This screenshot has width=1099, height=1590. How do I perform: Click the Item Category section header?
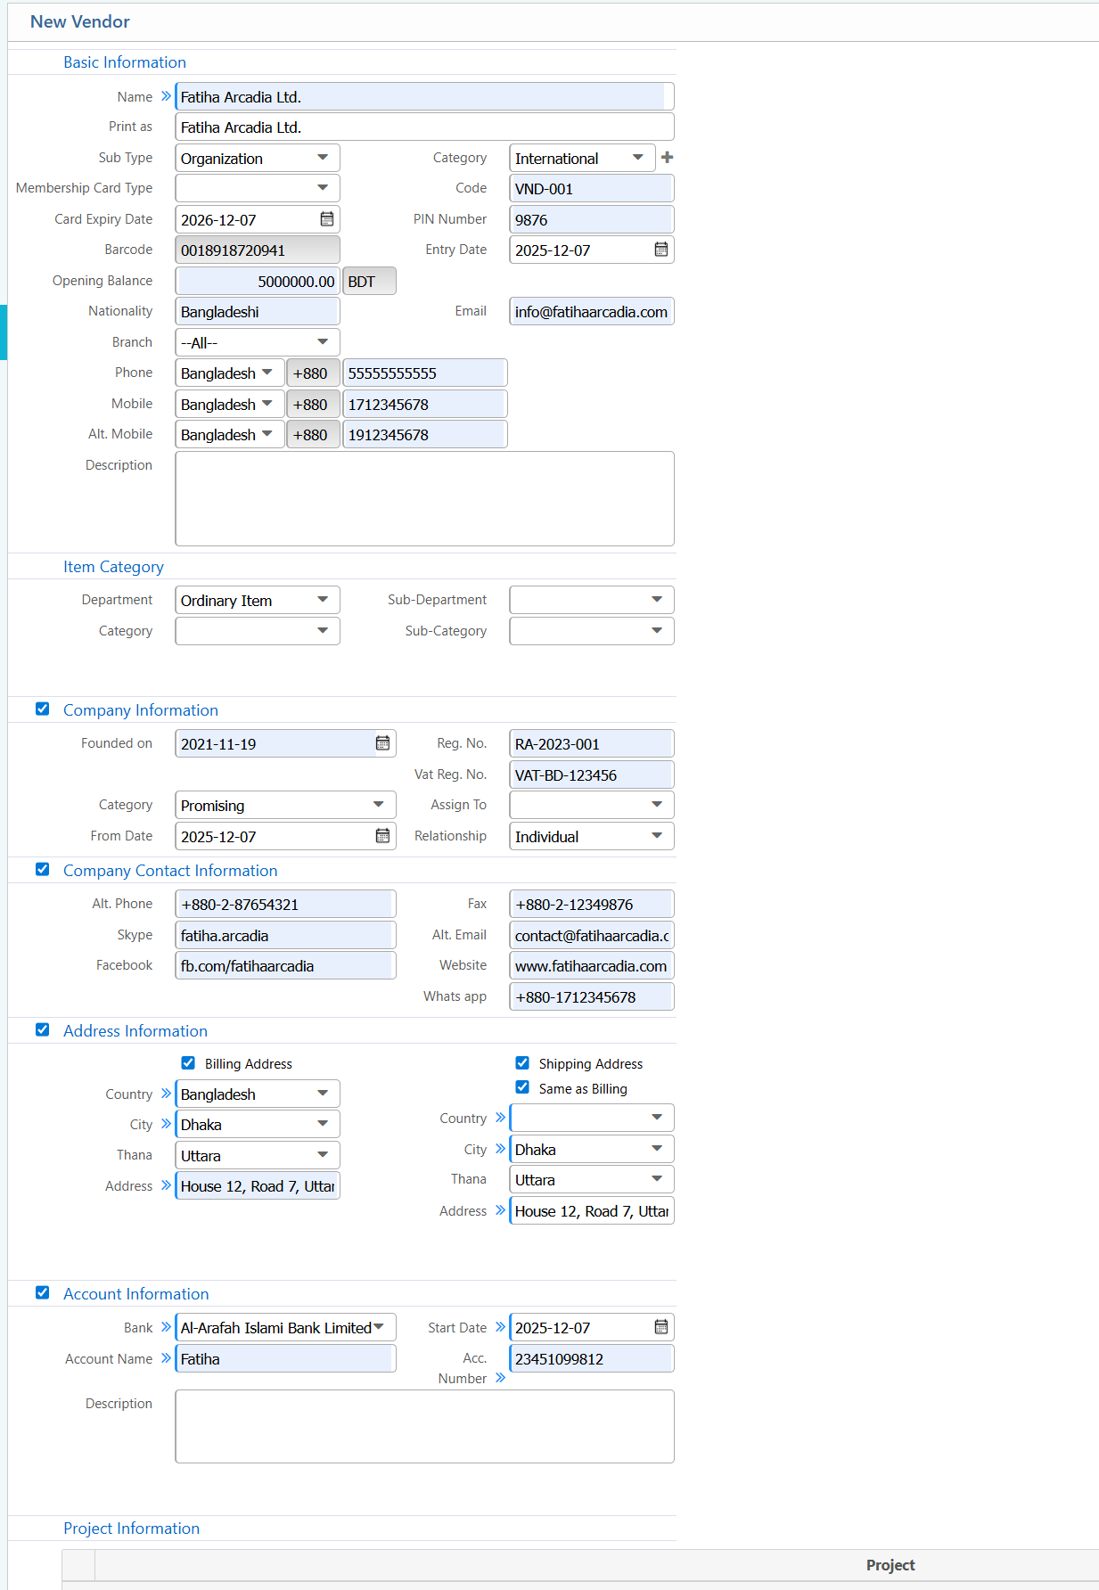[x=113, y=567]
